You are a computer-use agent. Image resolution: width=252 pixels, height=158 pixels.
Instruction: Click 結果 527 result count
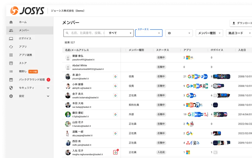tap(70, 42)
